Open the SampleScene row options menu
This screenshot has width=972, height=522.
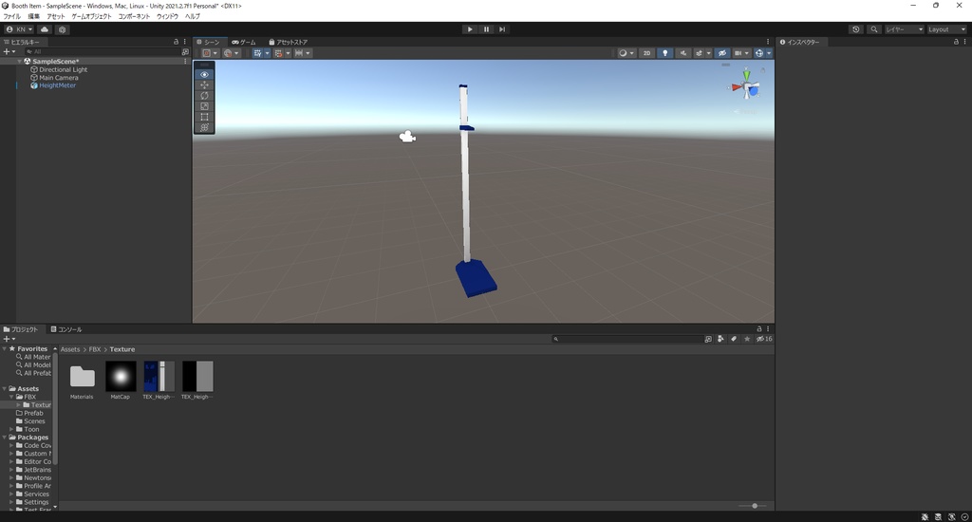[x=185, y=62]
